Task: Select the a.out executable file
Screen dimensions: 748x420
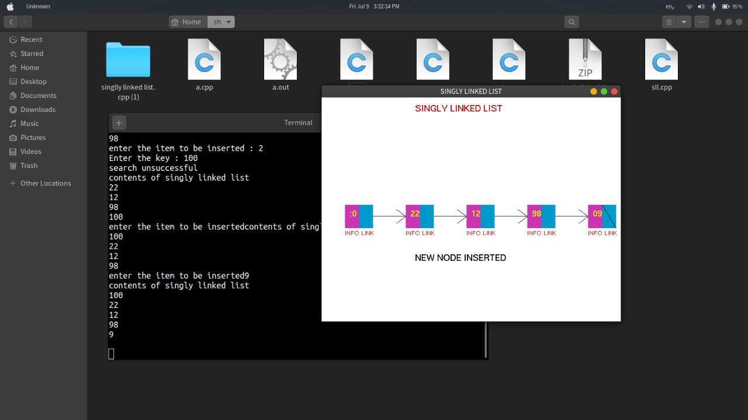Action: click(280, 60)
